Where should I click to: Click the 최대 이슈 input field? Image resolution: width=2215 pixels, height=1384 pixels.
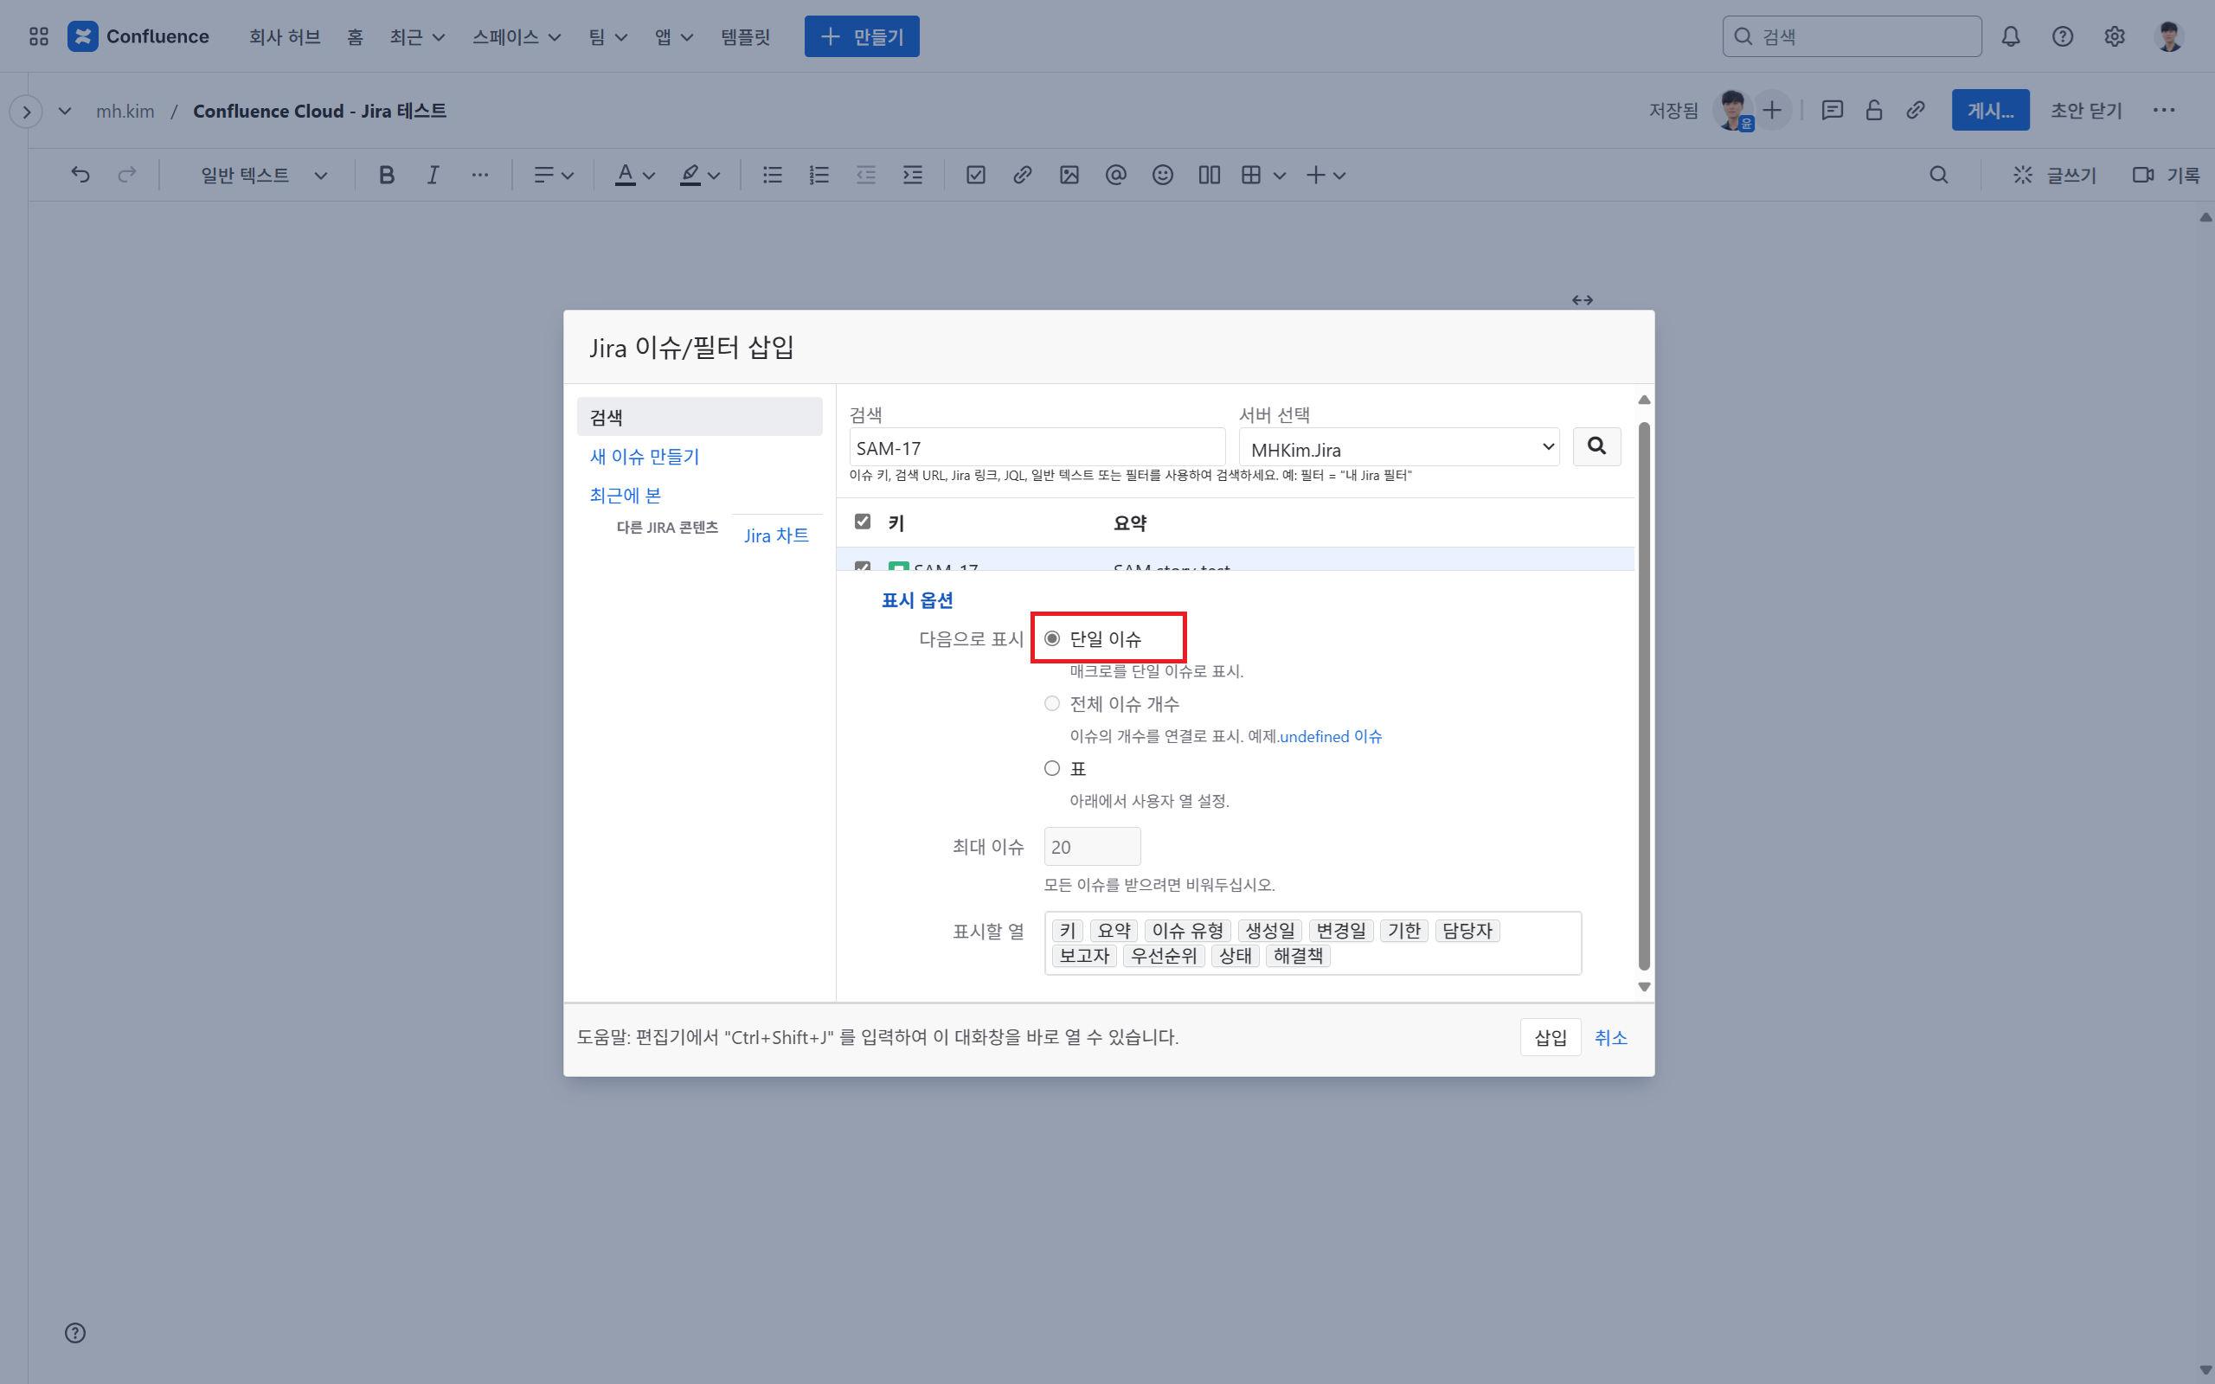click(1092, 847)
